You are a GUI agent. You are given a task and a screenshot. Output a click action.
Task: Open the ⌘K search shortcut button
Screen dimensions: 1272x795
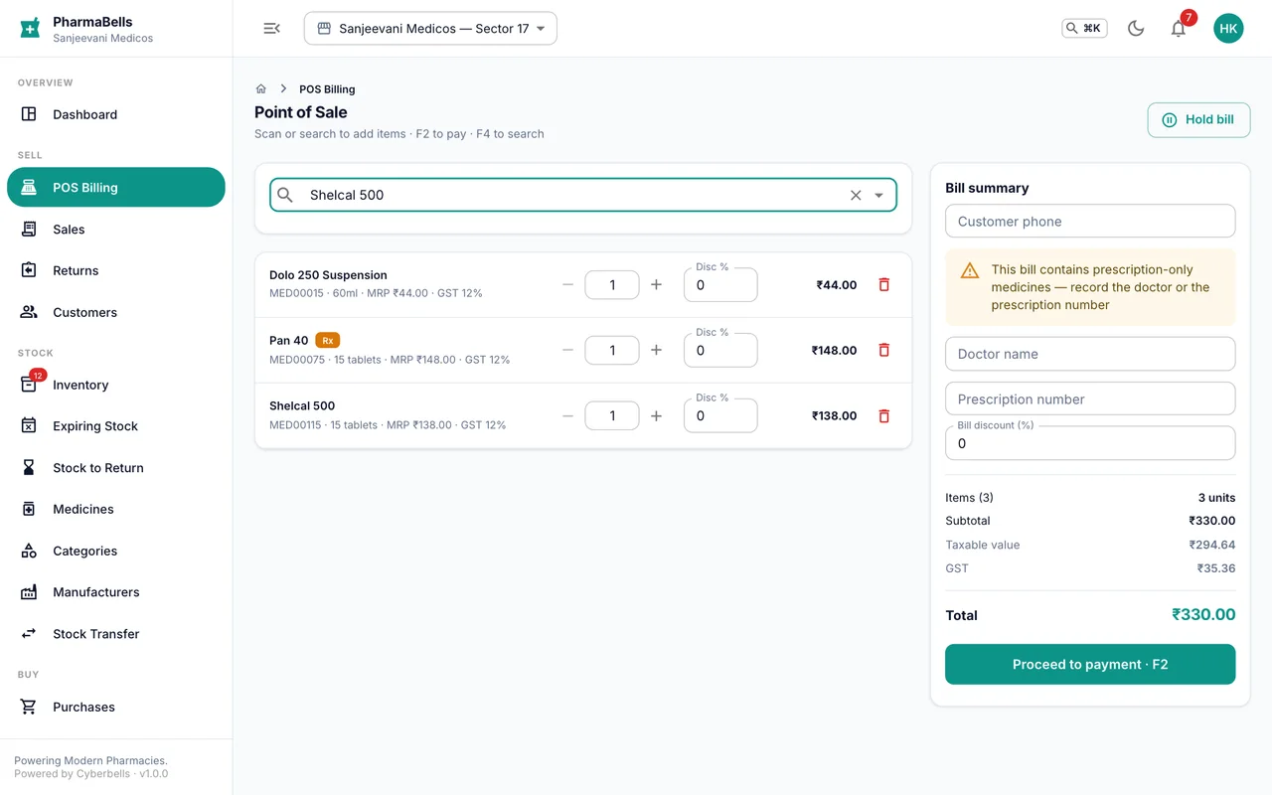coord(1084,28)
